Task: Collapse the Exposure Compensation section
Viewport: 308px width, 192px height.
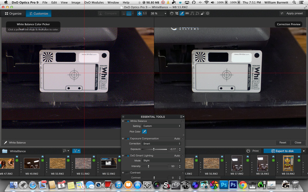Action: tap(123, 139)
